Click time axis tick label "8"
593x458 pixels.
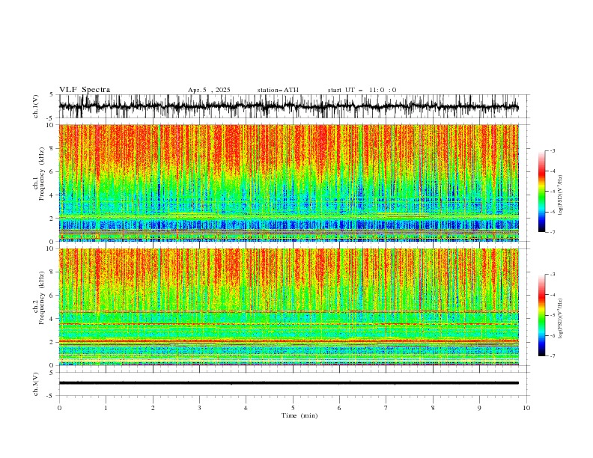click(x=433, y=408)
